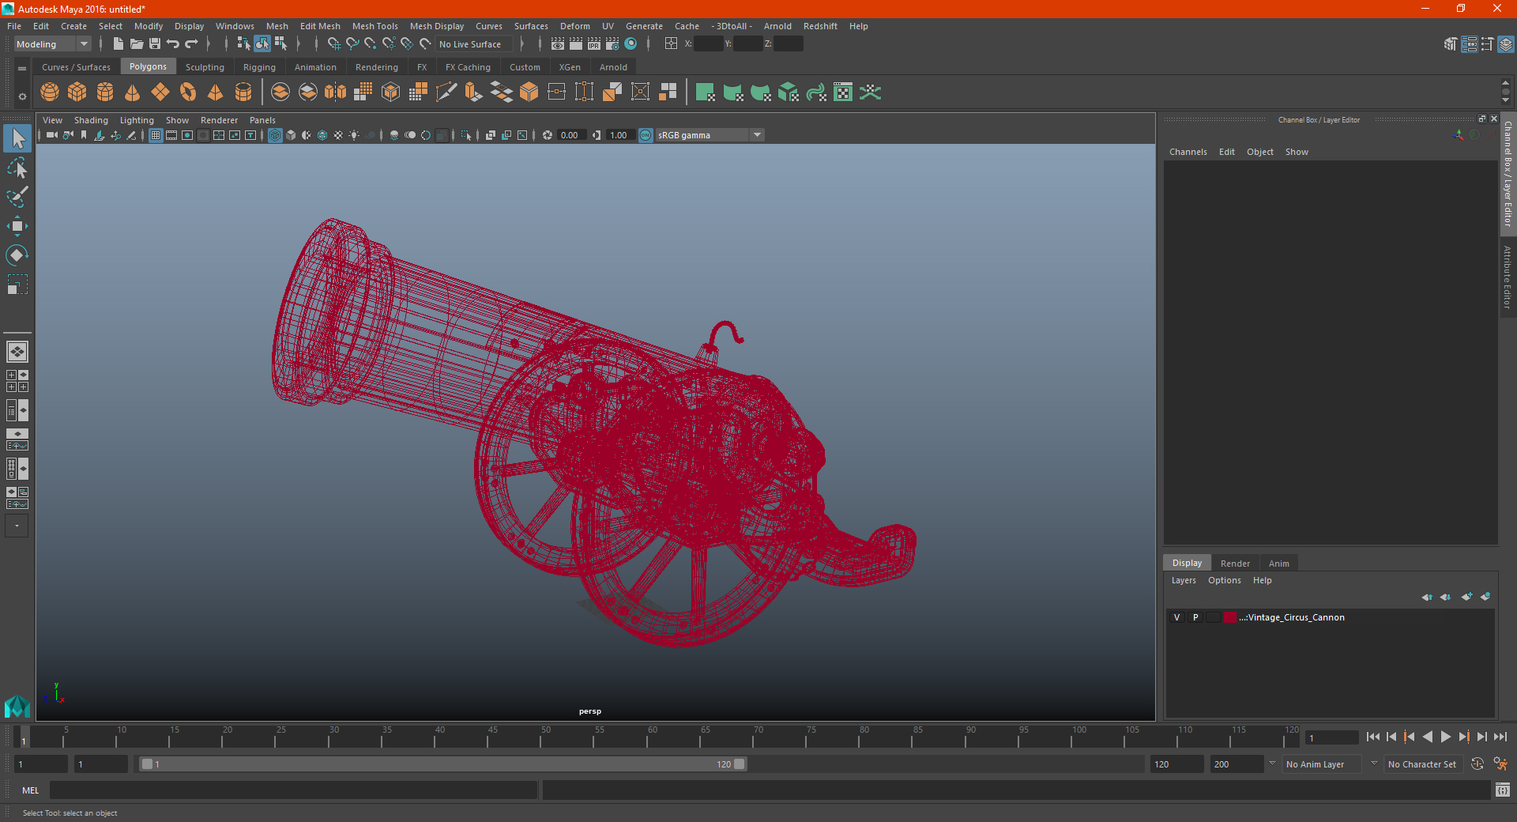Toggle Snap to curves
This screenshot has height=822, width=1517.
pyautogui.click(x=352, y=44)
